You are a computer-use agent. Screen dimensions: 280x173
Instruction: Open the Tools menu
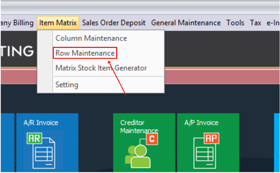235,23
